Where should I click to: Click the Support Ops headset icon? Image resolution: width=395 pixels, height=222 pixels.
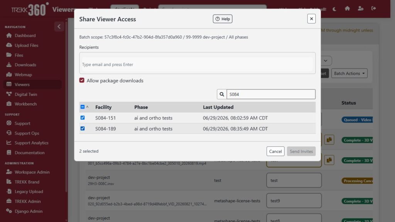pos(9,133)
